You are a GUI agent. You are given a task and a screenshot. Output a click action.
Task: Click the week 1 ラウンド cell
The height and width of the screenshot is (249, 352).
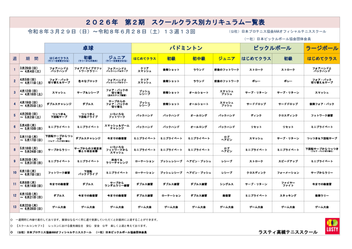(199, 70)
